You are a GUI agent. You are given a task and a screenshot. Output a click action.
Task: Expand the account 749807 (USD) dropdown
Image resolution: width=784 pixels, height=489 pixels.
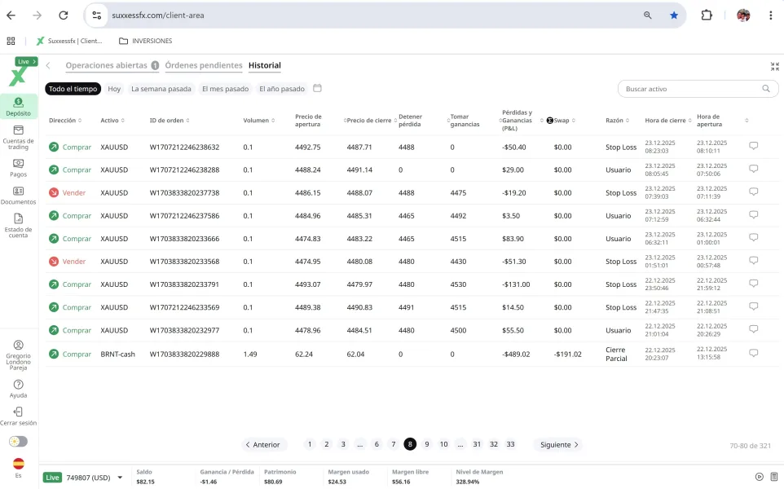[120, 478]
